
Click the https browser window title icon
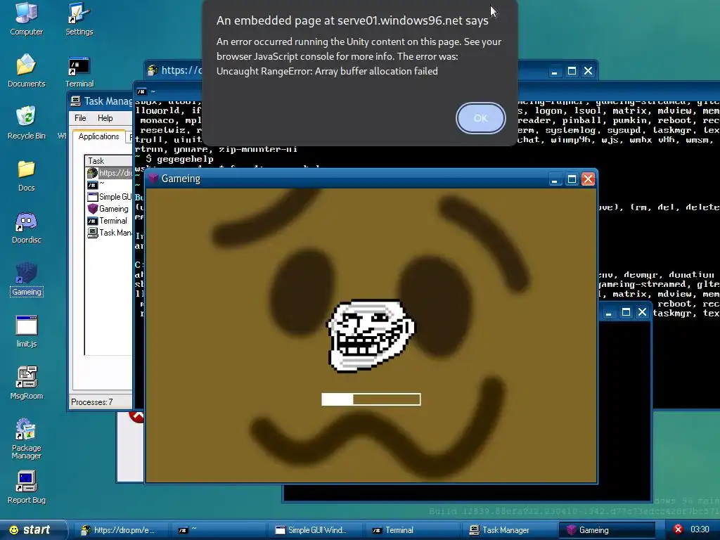point(153,70)
